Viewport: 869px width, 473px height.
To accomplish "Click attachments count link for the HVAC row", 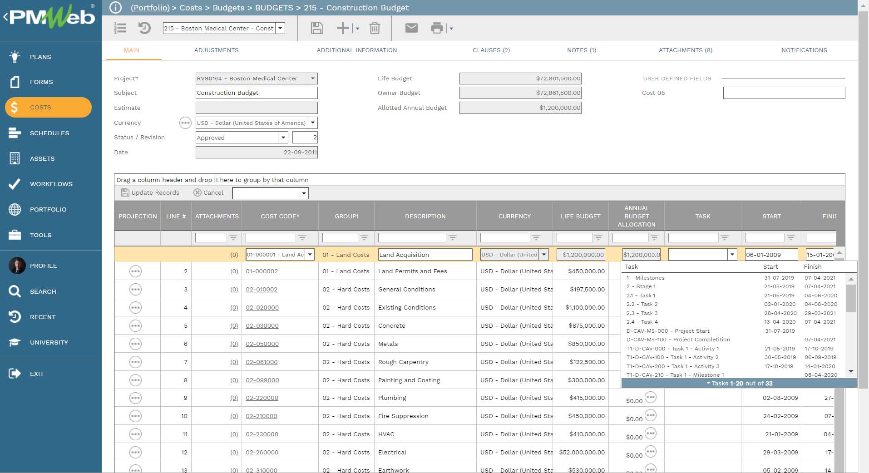I will (234, 434).
